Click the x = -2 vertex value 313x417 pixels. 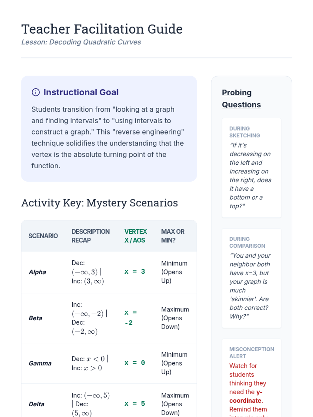coord(131,318)
